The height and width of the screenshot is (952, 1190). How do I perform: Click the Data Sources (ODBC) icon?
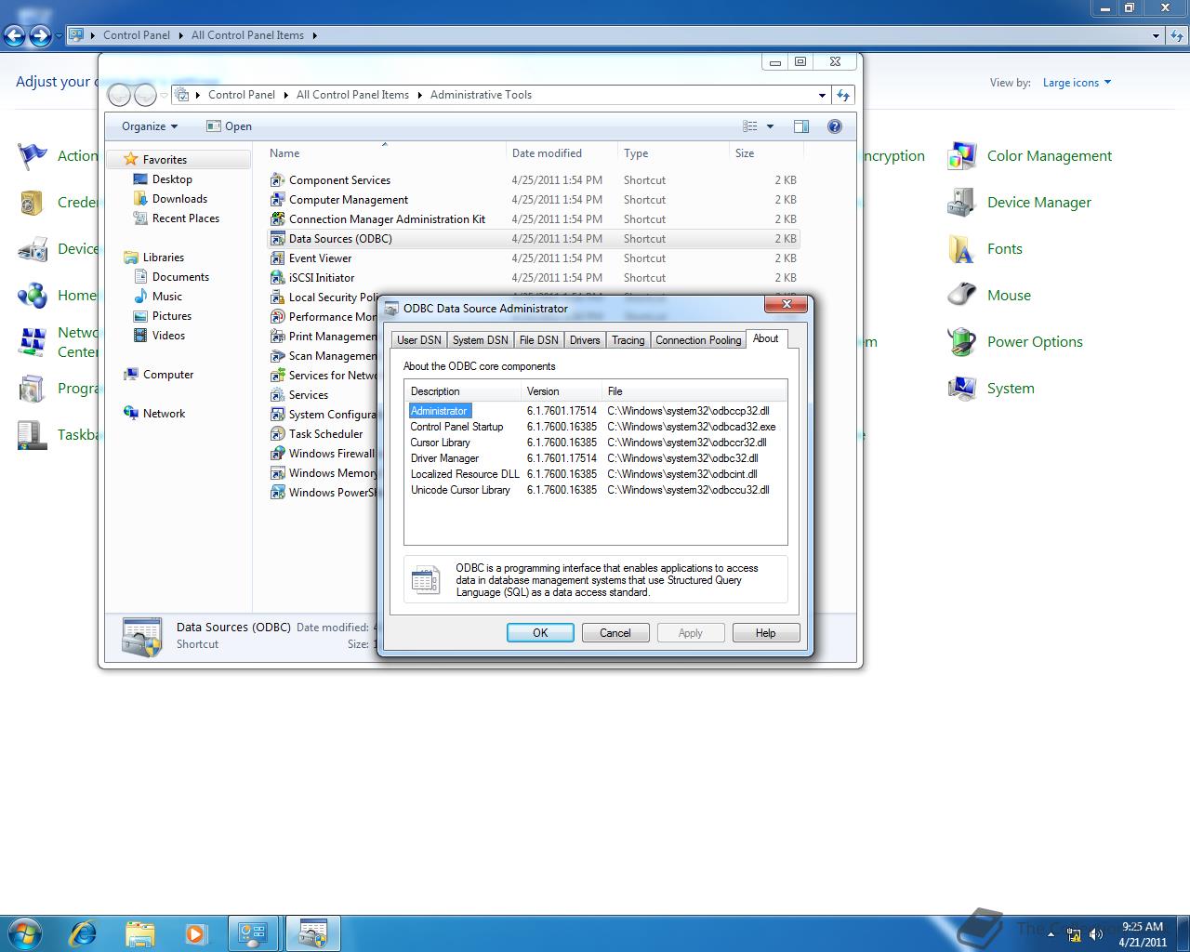click(x=277, y=239)
